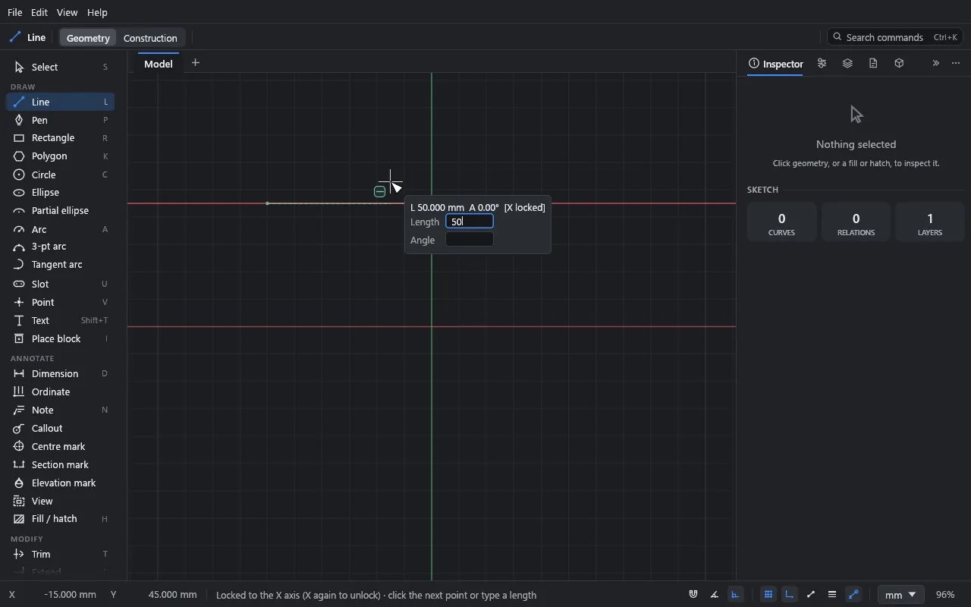
Task: Select the Callout tool
Action: click(61, 428)
